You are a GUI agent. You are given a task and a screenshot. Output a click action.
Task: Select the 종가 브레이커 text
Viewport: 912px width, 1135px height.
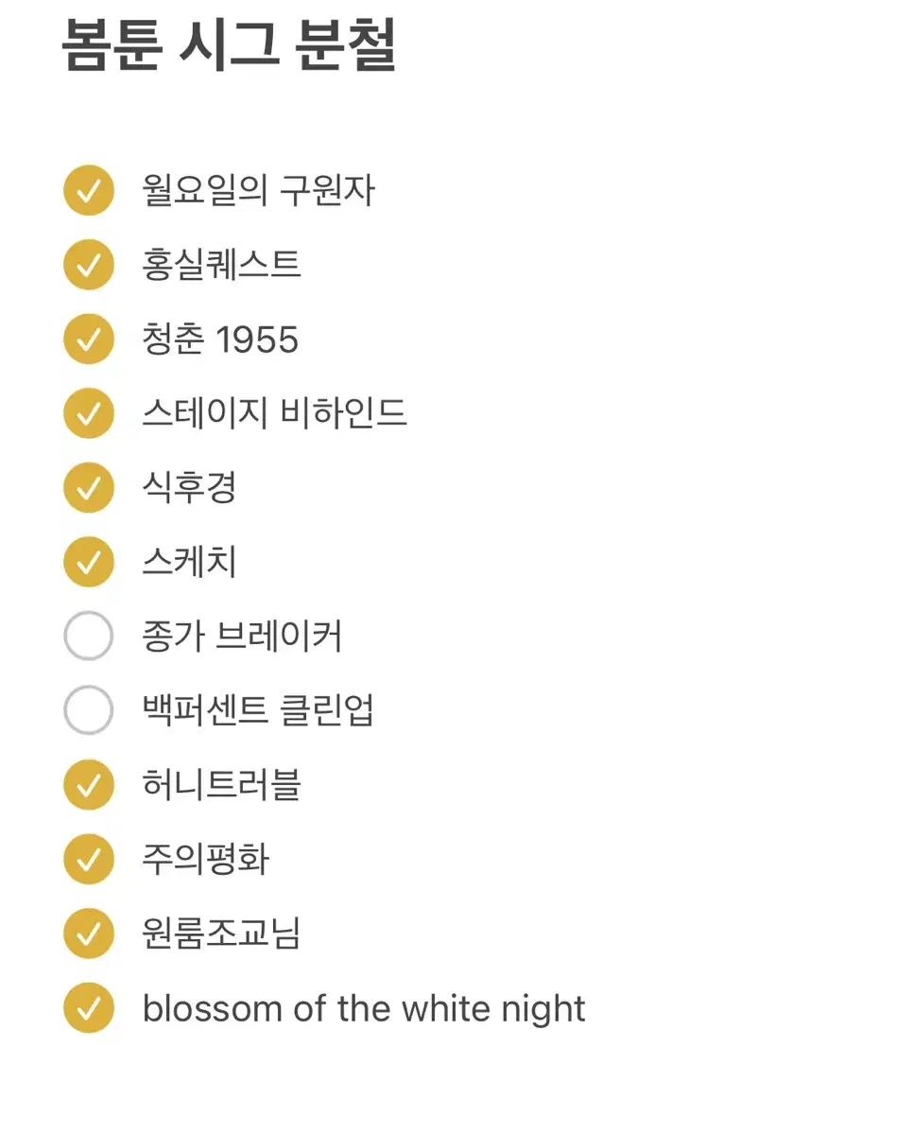point(242,637)
